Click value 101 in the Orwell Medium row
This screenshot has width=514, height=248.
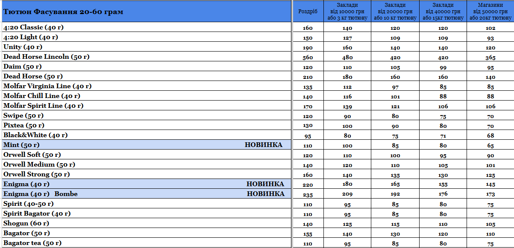[x=491, y=165]
